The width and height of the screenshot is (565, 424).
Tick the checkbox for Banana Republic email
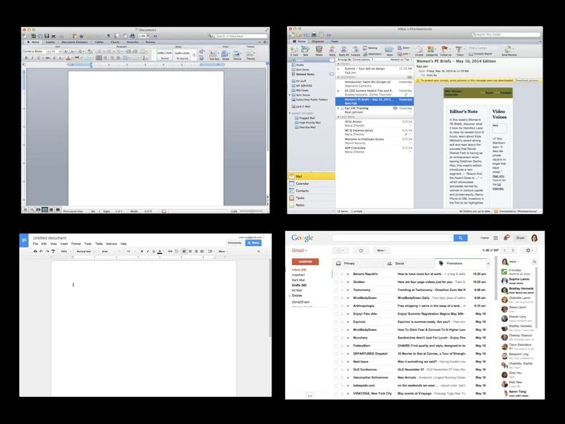(x=336, y=274)
